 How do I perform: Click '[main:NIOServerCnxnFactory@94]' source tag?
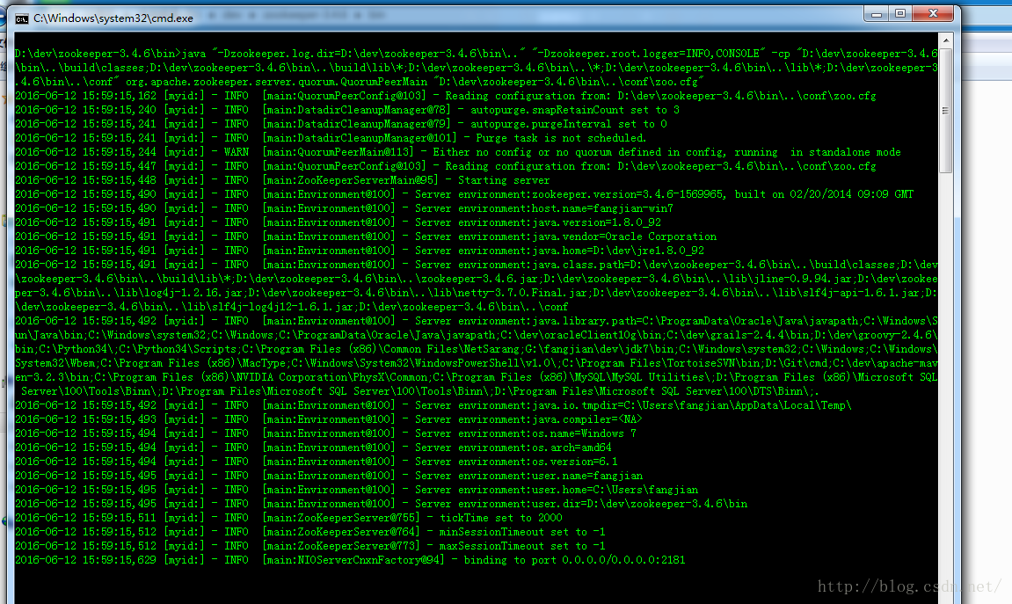[353, 560]
